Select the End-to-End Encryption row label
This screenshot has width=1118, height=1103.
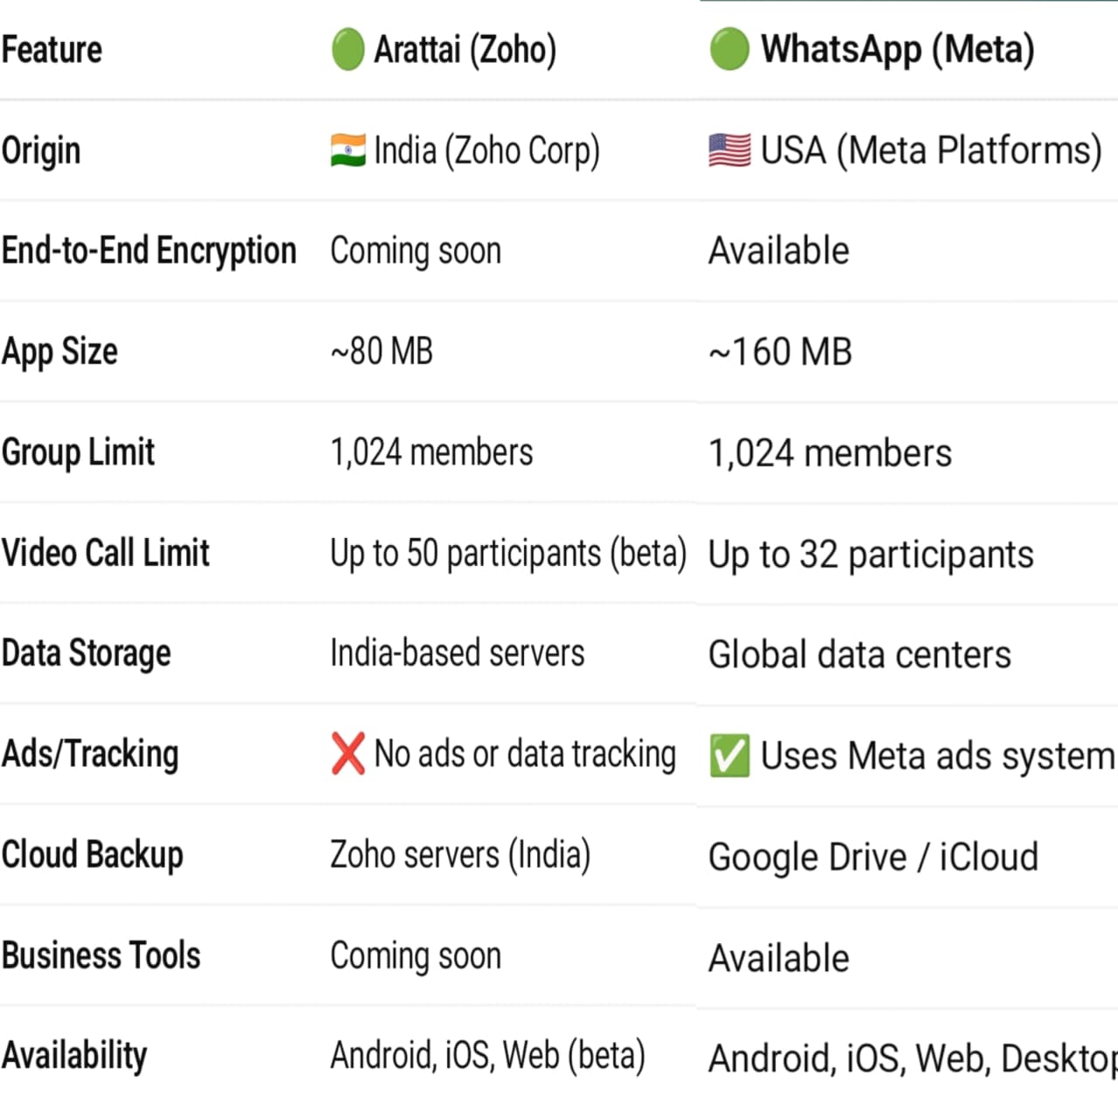(x=149, y=251)
